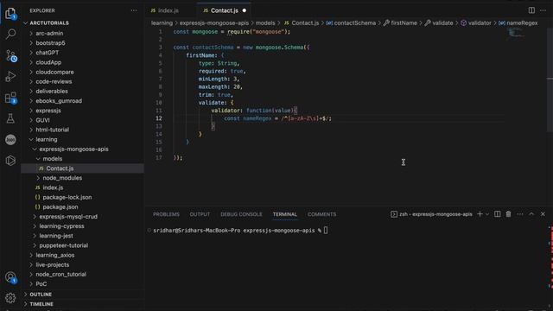553x311 pixels.
Task: Expand the OUTLINE section
Action: (x=83, y=295)
